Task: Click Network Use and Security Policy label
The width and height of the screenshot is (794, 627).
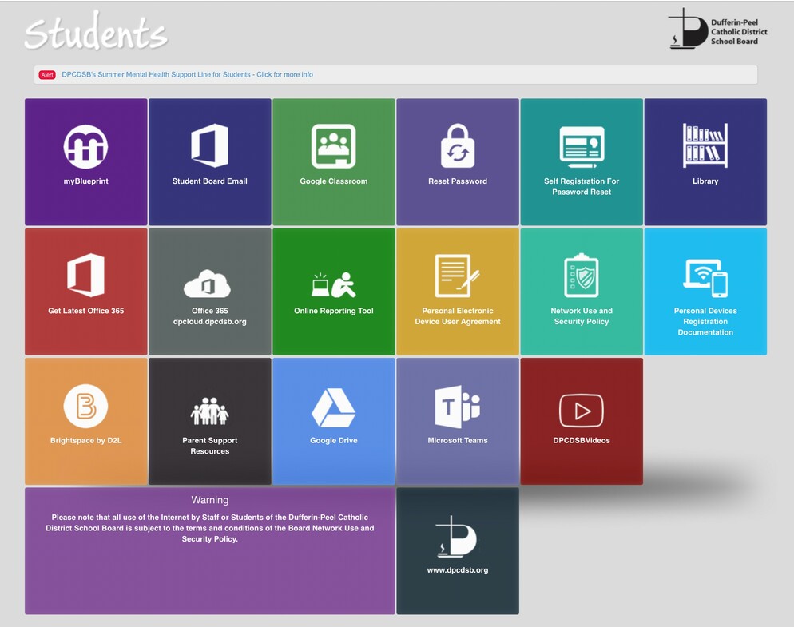Action: point(582,316)
